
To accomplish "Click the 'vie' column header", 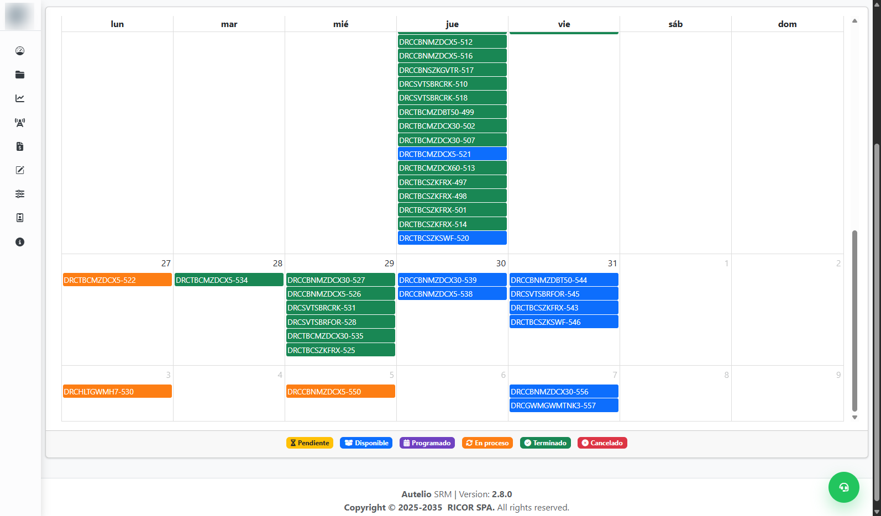I will coord(564,24).
